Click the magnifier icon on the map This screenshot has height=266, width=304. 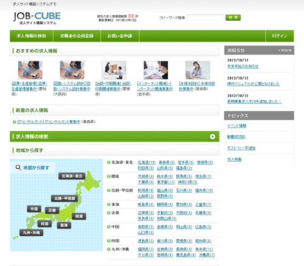pyautogui.click(x=18, y=168)
